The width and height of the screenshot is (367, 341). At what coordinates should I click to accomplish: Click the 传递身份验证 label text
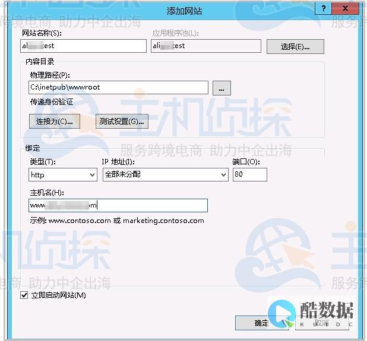pos(52,102)
